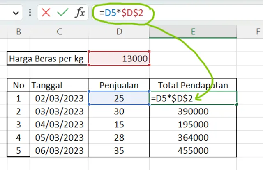Select the date cell 02/03/2023
The width and height of the screenshot is (263, 170).
coord(59,98)
